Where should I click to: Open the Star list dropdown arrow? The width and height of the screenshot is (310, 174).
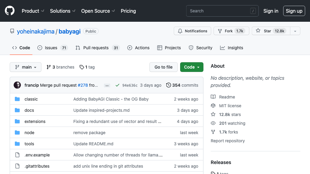[295, 31]
